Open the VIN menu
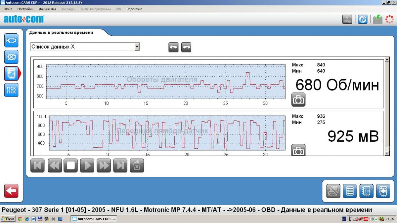 point(118,9)
